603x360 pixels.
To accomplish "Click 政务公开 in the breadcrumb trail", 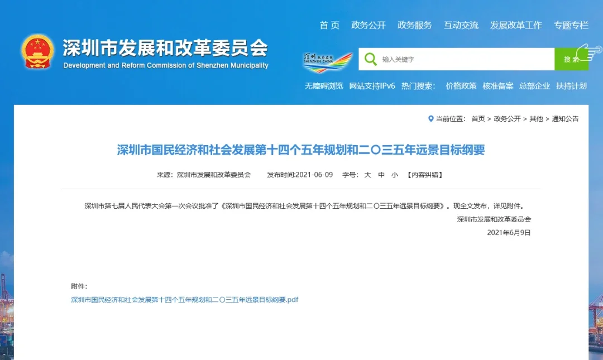I will click(x=507, y=119).
